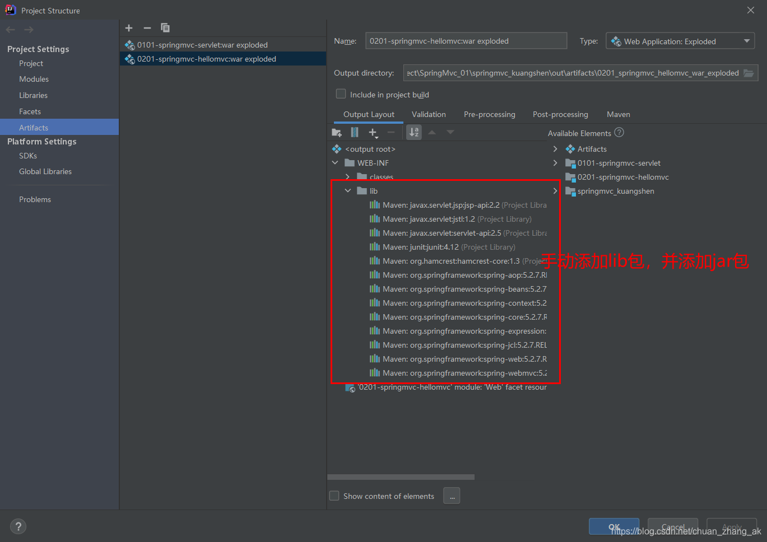Enable Include in project build

pyautogui.click(x=341, y=94)
